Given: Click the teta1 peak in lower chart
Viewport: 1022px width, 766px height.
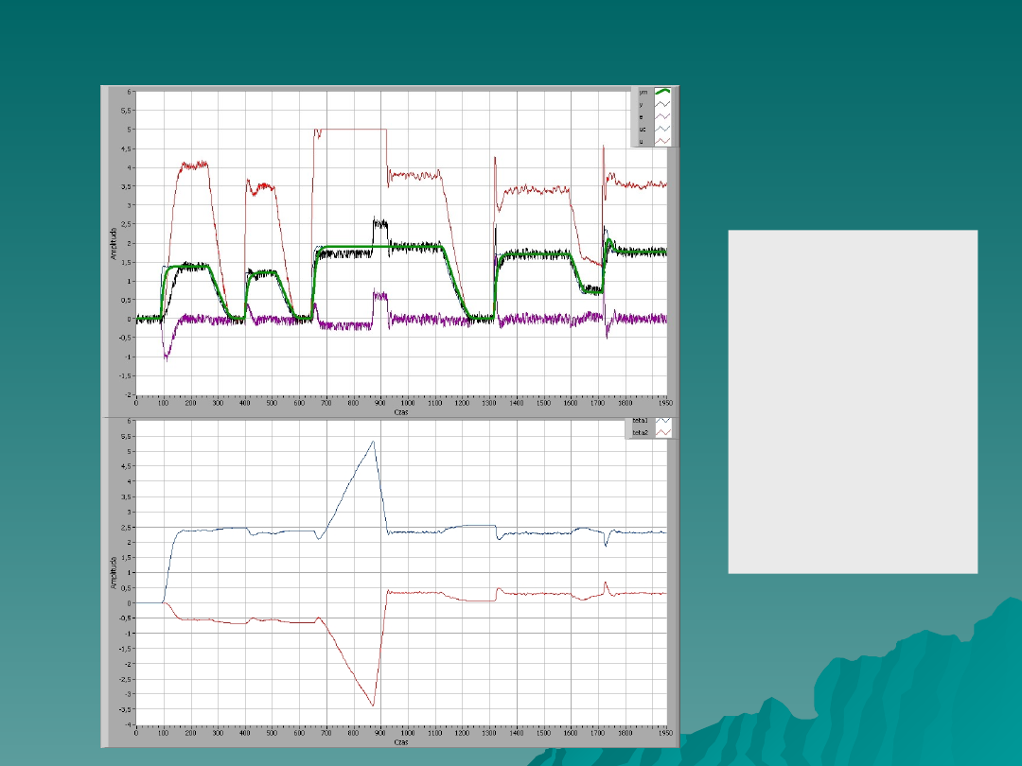Looking at the screenshot, I should click(373, 442).
